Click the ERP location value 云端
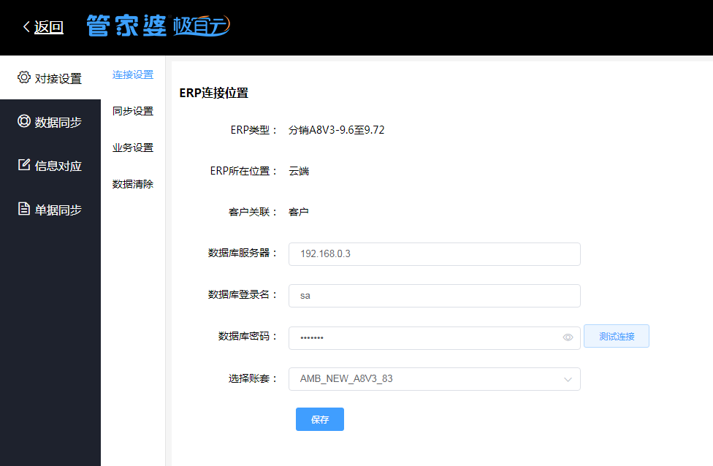 (x=299, y=171)
